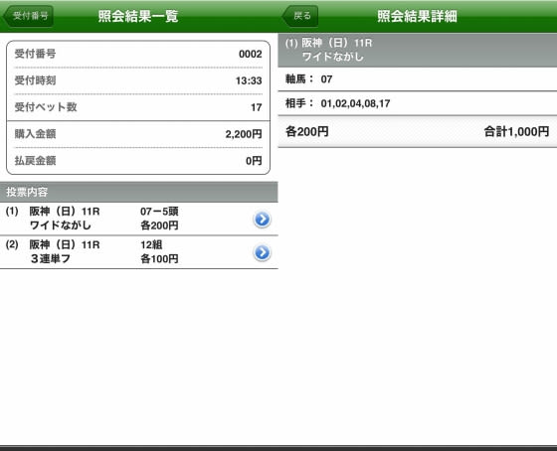Click the 照会結果一覧 title
The height and width of the screenshot is (451, 557).
[x=138, y=16]
